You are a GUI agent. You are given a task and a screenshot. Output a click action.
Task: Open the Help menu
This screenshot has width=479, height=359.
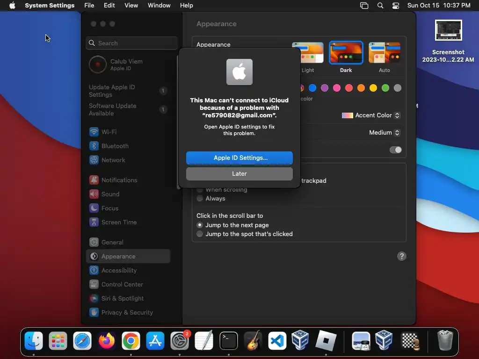click(x=186, y=6)
